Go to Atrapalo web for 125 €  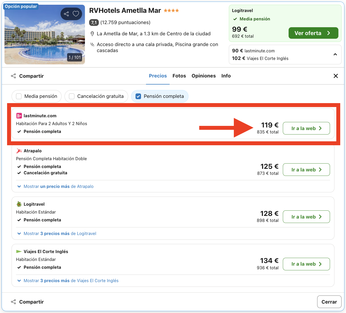(306, 170)
